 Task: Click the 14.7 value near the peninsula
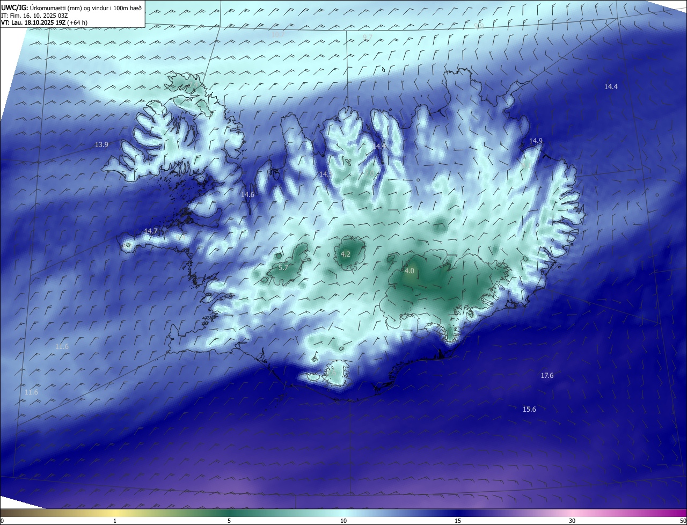[151, 231]
